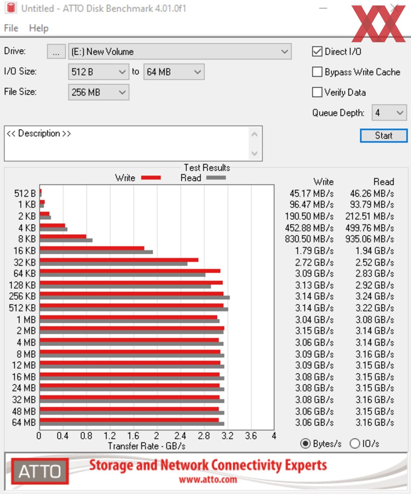The height and width of the screenshot is (494, 411).
Task: Click the write value 830.50 MB/s
Action: pos(309,239)
